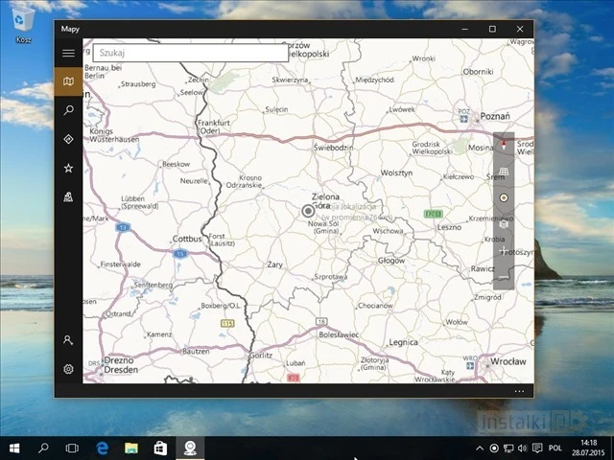614x460 pixels.
Task: Open Maps settings gear icon
Action: point(68,369)
